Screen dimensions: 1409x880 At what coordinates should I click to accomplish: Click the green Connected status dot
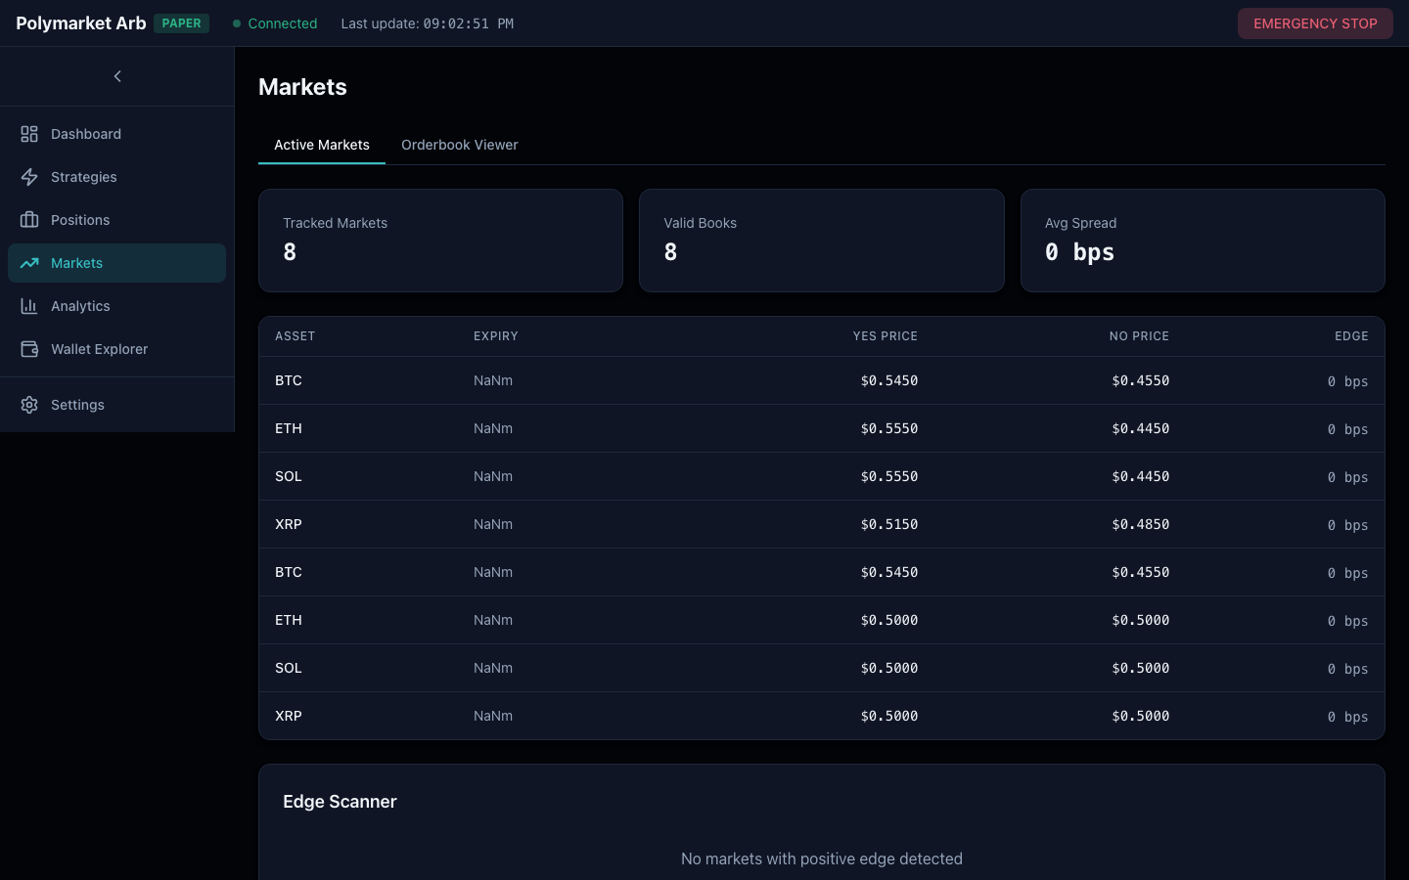(235, 22)
